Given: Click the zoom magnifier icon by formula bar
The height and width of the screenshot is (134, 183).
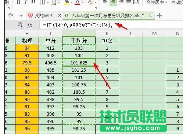Looking at the screenshot, I should (x=20, y=25).
